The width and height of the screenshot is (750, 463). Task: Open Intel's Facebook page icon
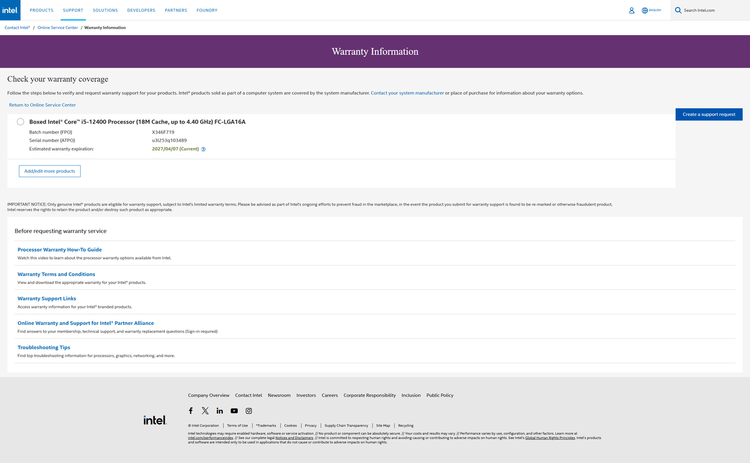[190, 411]
